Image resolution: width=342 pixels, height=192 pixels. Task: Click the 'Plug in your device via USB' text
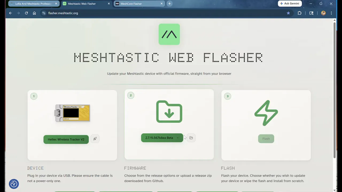(70, 178)
